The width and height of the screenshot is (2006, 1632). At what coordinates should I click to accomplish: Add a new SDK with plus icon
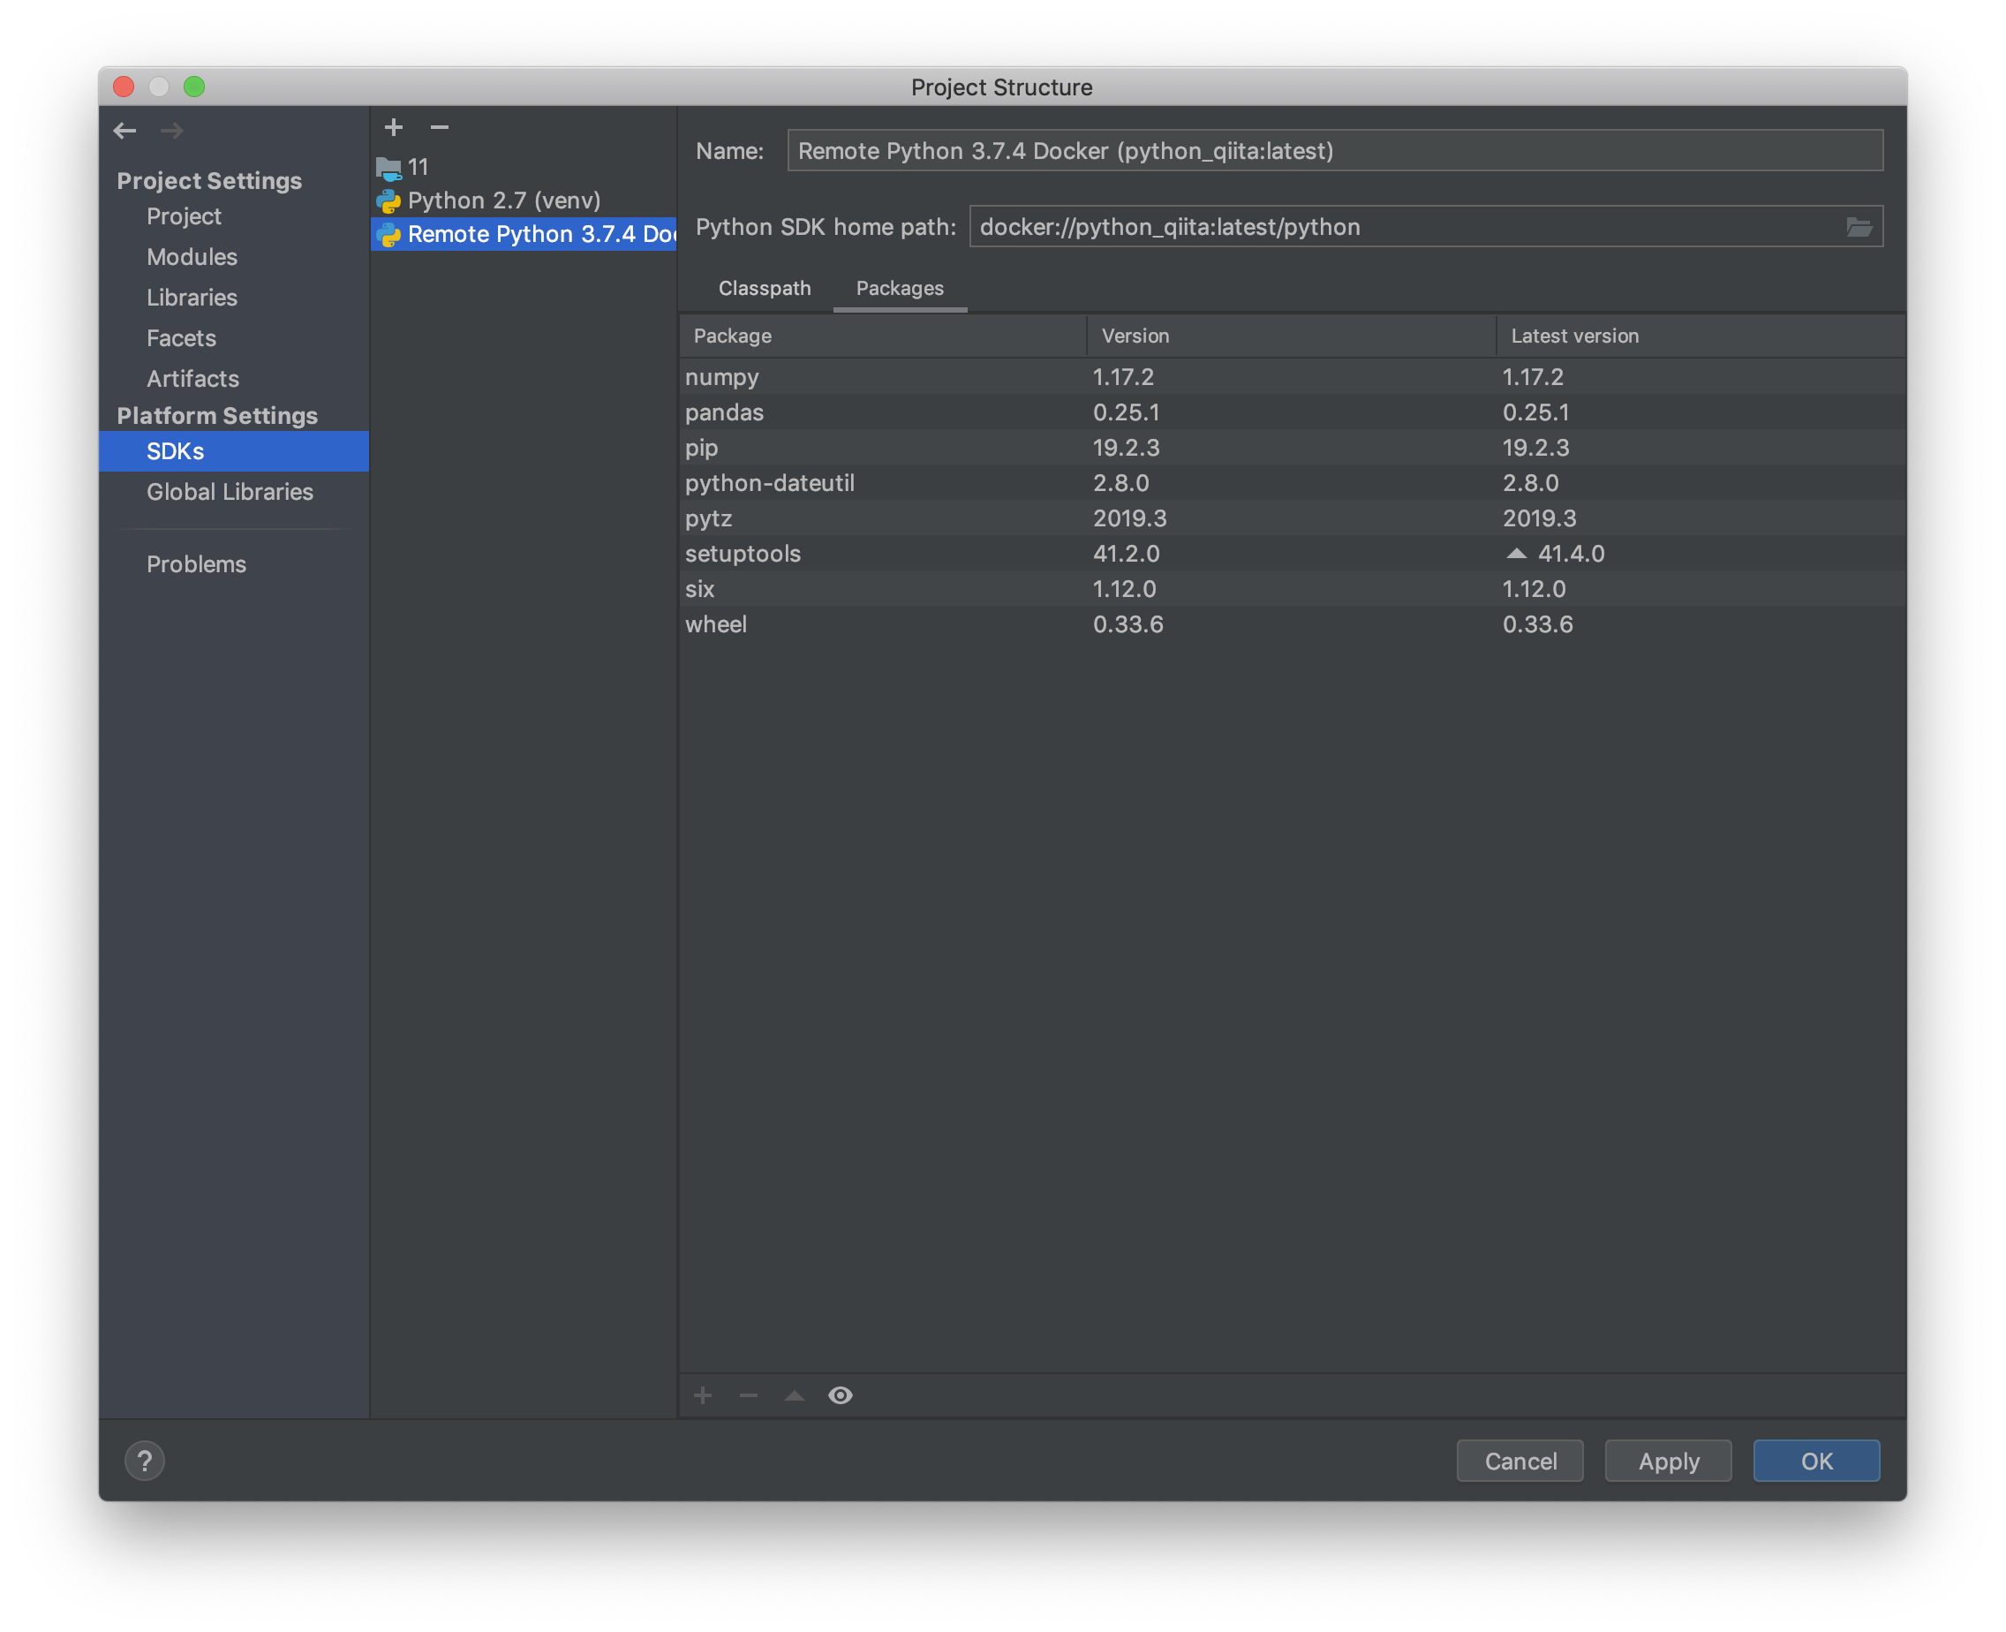point(394,127)
